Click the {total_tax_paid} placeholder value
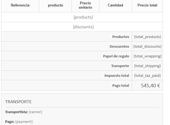The image size is (170, 125). pyautogui.click(x=148, y=76)
